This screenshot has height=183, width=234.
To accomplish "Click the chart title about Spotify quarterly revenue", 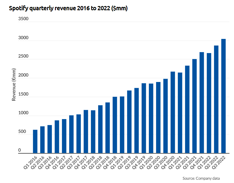I will (68, 9).
